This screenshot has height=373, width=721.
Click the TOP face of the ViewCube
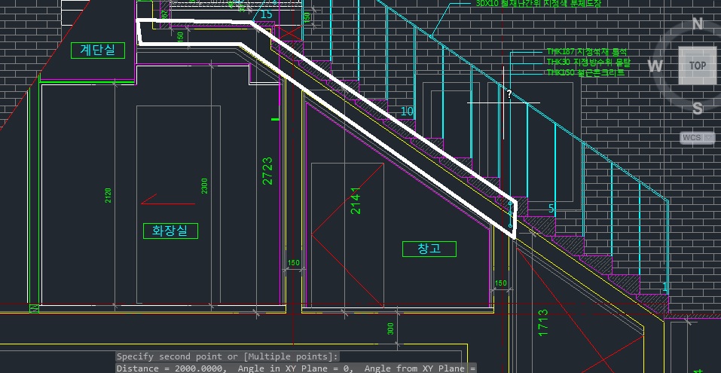697,66
